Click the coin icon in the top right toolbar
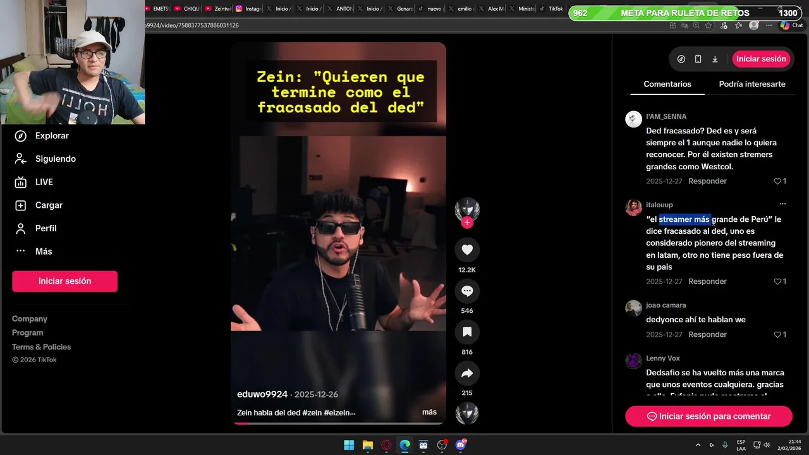Image resolution: width=809 pixels, height=455 pixels. point(681,59)
